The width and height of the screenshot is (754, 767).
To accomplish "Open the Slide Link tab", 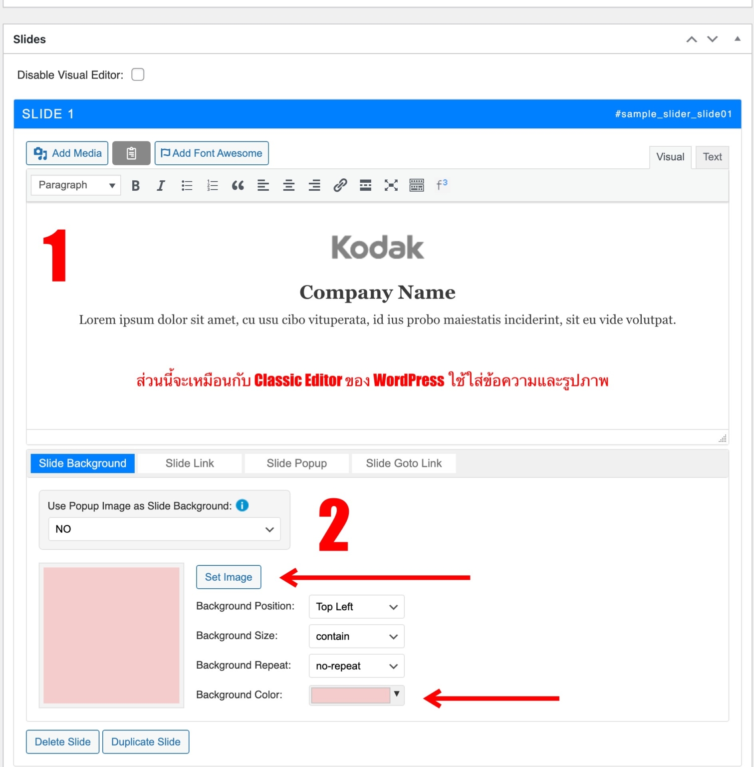I will (190, 463).
